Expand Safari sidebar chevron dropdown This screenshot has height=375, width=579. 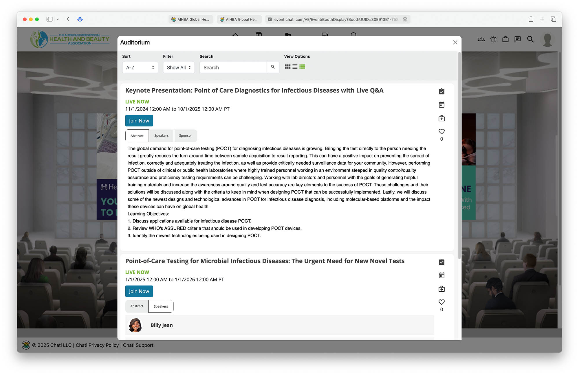[x=58, y=19]
